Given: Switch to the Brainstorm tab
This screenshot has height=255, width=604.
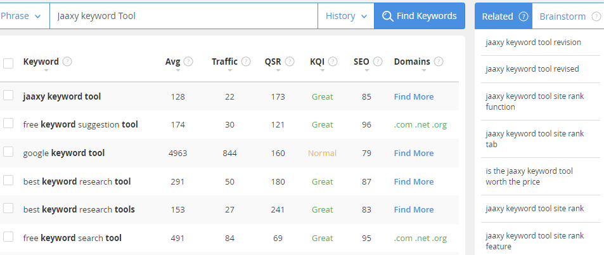Looking at the screenshot, I should 568,16.
